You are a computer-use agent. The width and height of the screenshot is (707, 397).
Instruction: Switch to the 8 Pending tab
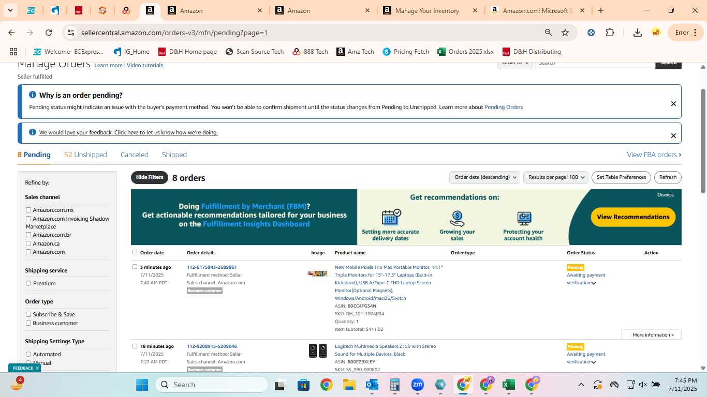click(x=34, y=155)
